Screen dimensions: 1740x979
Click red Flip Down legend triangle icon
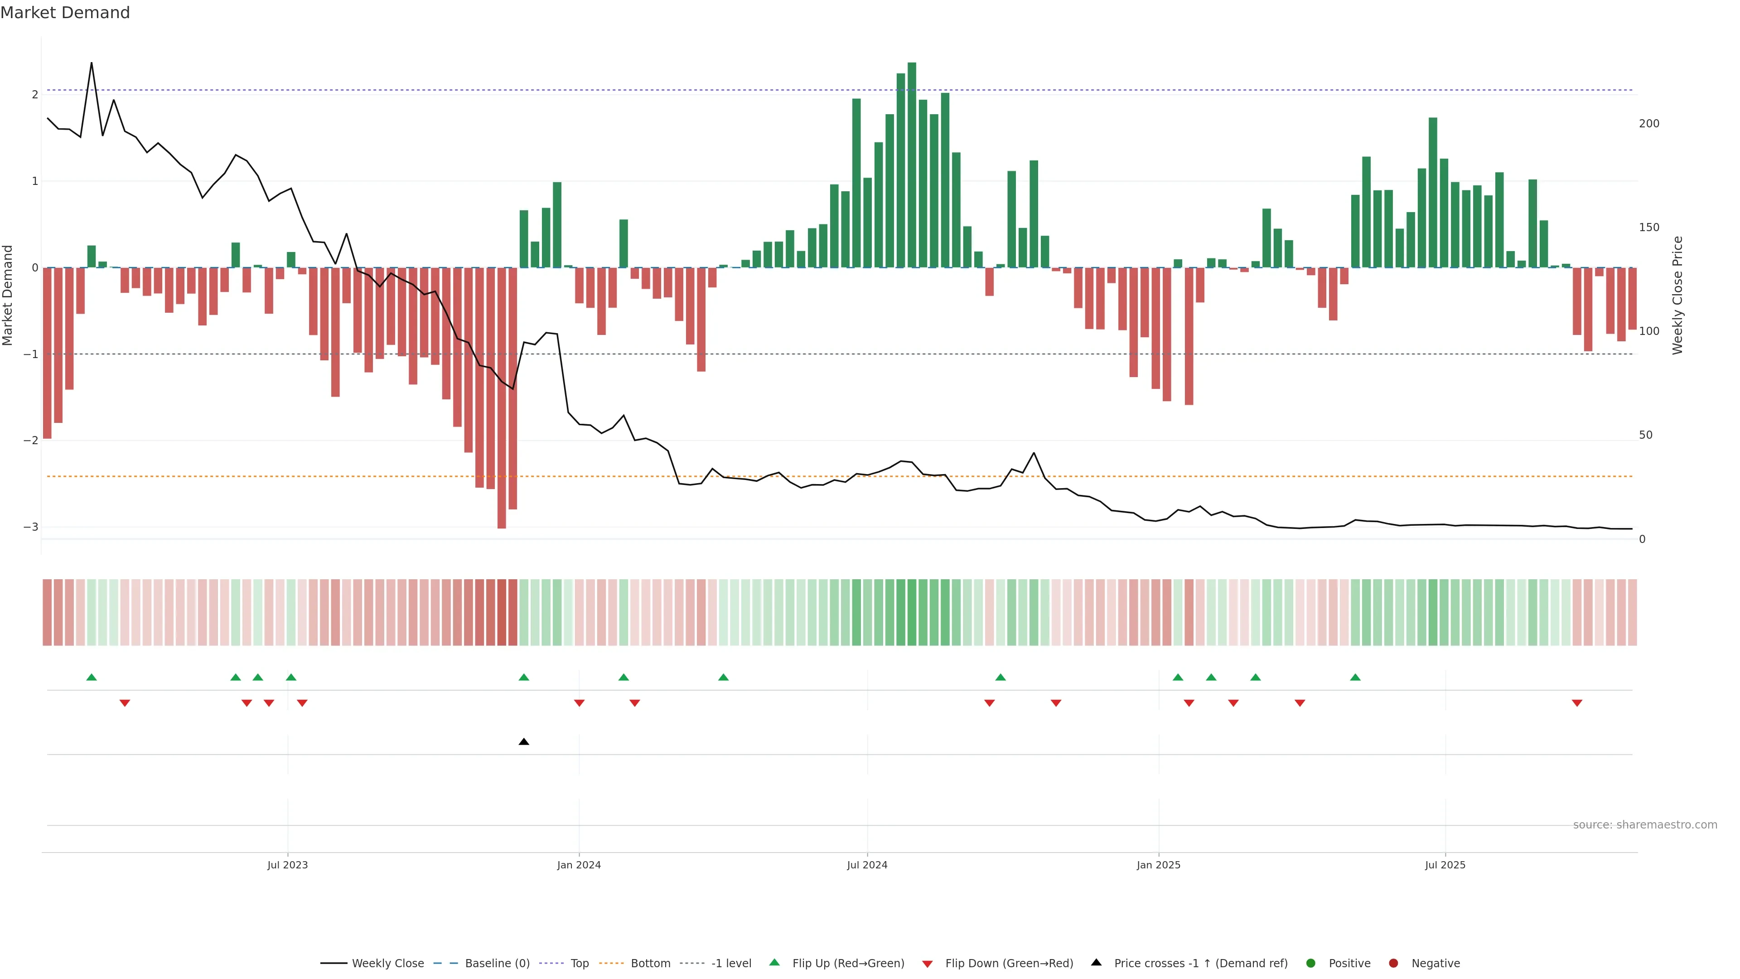click(x=928, y=964)
